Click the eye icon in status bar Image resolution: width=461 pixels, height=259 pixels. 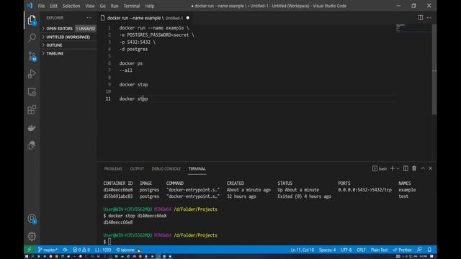tap(65, 250)
